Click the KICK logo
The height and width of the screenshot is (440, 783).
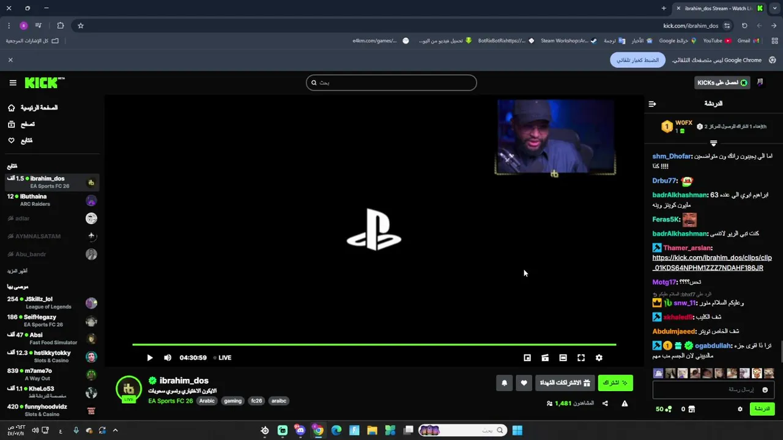coord(44,82)
